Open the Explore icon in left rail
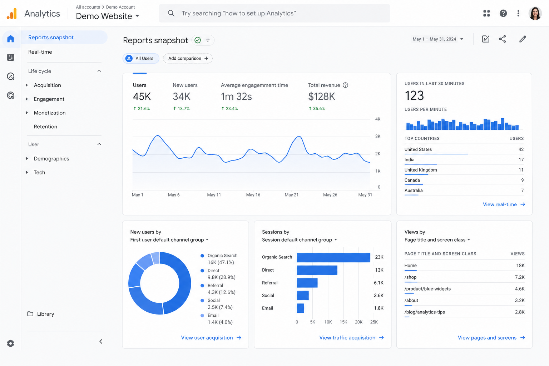549x366 pixels. click(x=11, y=76)
